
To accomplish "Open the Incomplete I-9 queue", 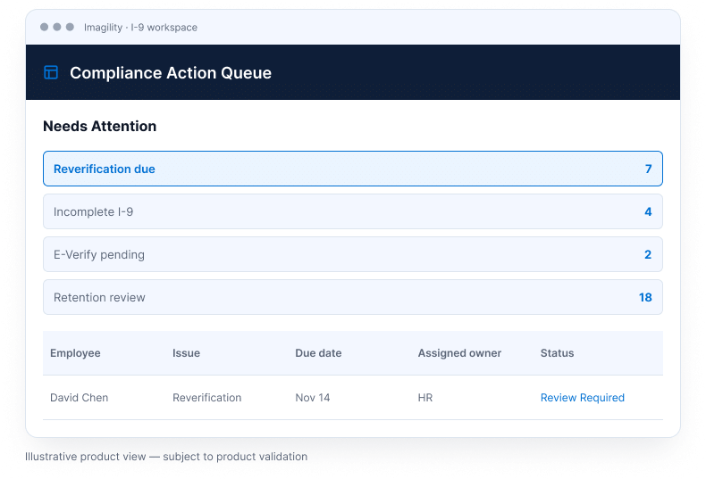I will click(352, 211).
